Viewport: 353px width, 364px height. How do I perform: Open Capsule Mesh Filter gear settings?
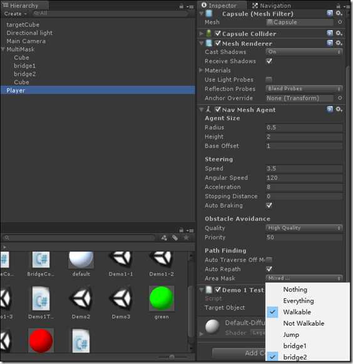point(339,13)
